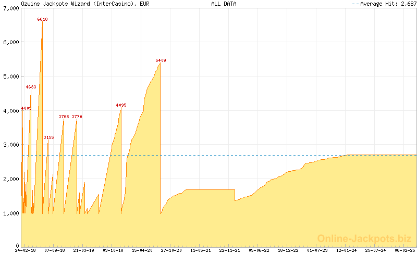Viewport: 417px width, 255px height.
Task: Click the 3768 peak value label
Action: click(64, 117)
